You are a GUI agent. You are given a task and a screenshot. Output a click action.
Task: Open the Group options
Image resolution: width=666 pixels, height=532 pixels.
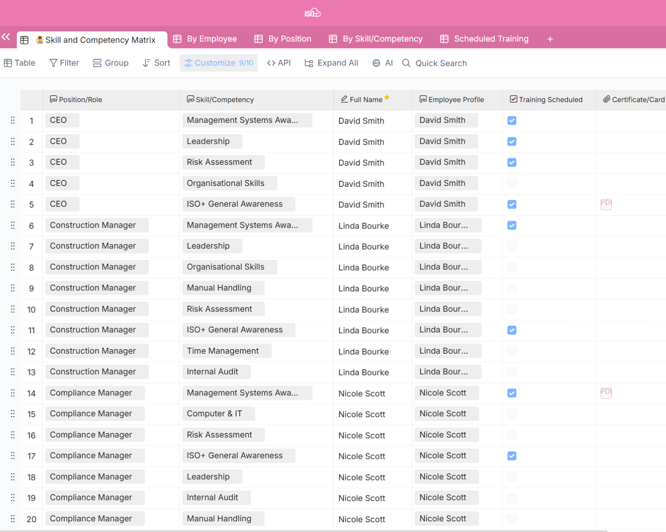pos(111,63)
